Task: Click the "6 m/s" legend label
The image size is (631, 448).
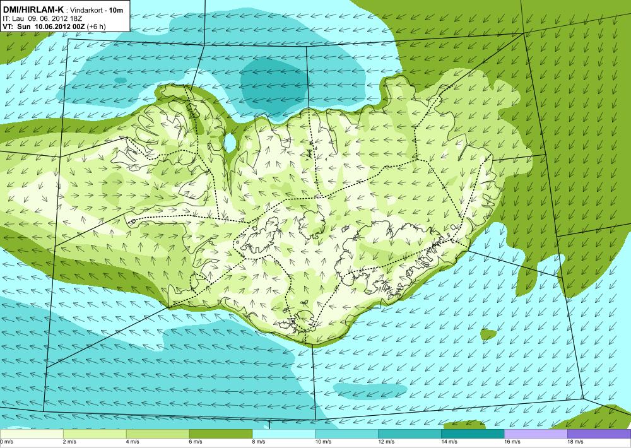Action: [196, 442]
